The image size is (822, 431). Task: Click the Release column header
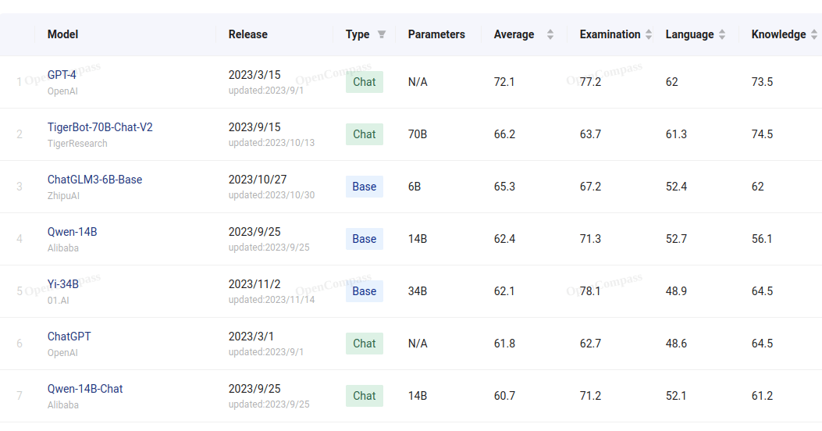point(248,34)
